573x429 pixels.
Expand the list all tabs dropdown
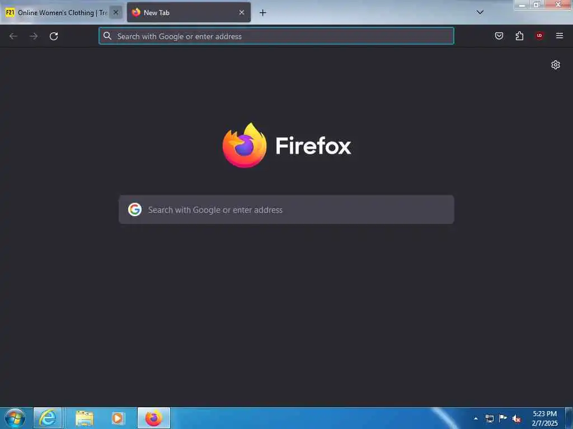pyautogui.click(x=480, y=12)
